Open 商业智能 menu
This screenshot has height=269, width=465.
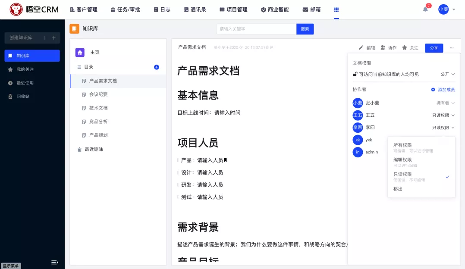[275, 9]
